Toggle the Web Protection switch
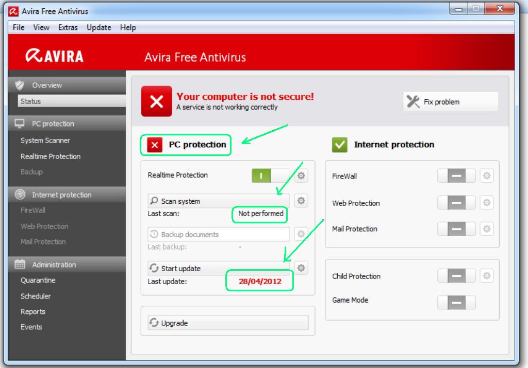The height and width of the screenshot is (368, 528). point(456,203)
